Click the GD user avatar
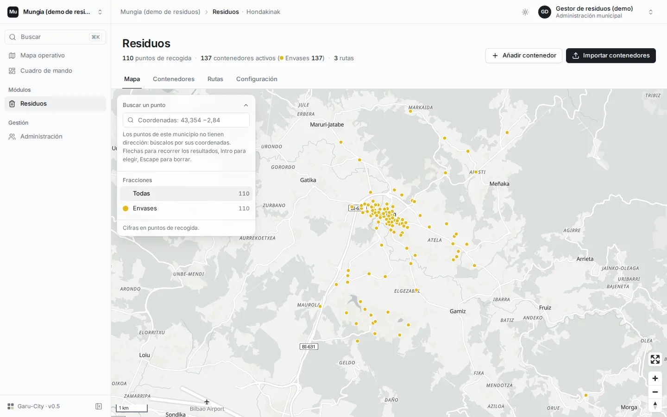The height and width of the screenshot is (417, 667). pyautogui.click(x=545, y=12)
